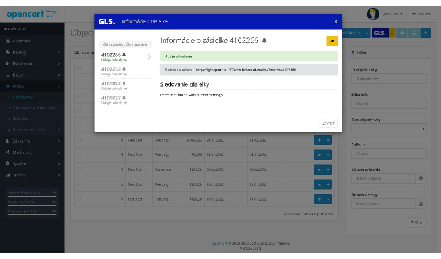The width and height of the screenshot is (441, 259).
Task: Click the opencart logo
Action: [31, 14]
